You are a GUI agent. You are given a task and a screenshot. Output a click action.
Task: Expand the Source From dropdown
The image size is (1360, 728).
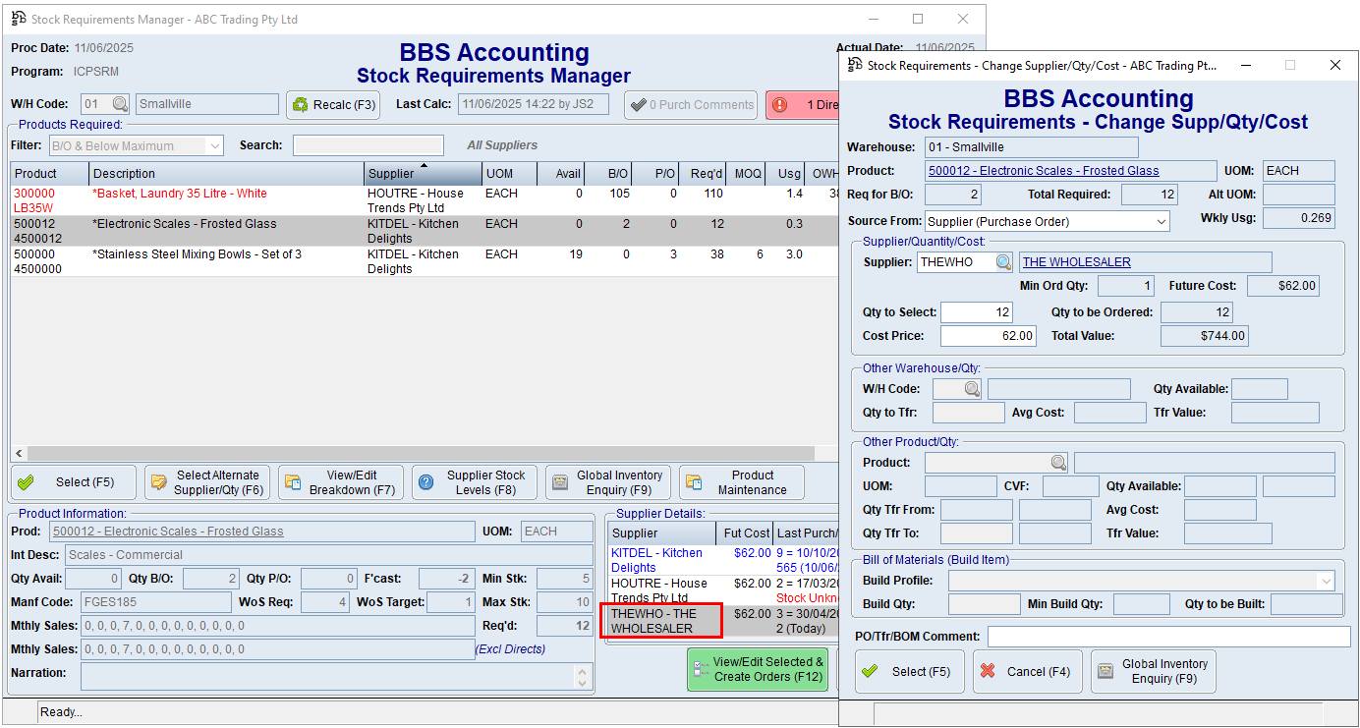[x=1162, y=222]
